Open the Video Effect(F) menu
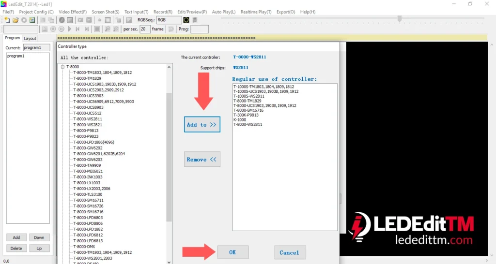 click(73, 12)
